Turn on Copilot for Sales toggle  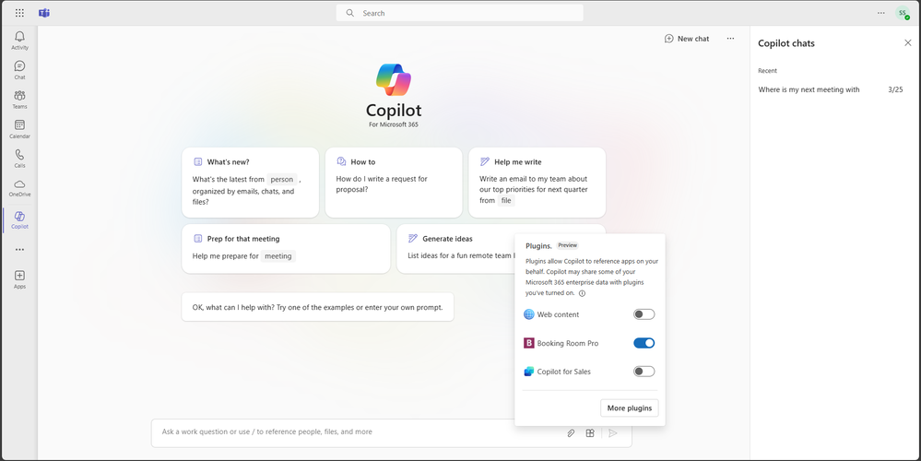point(644,372)
